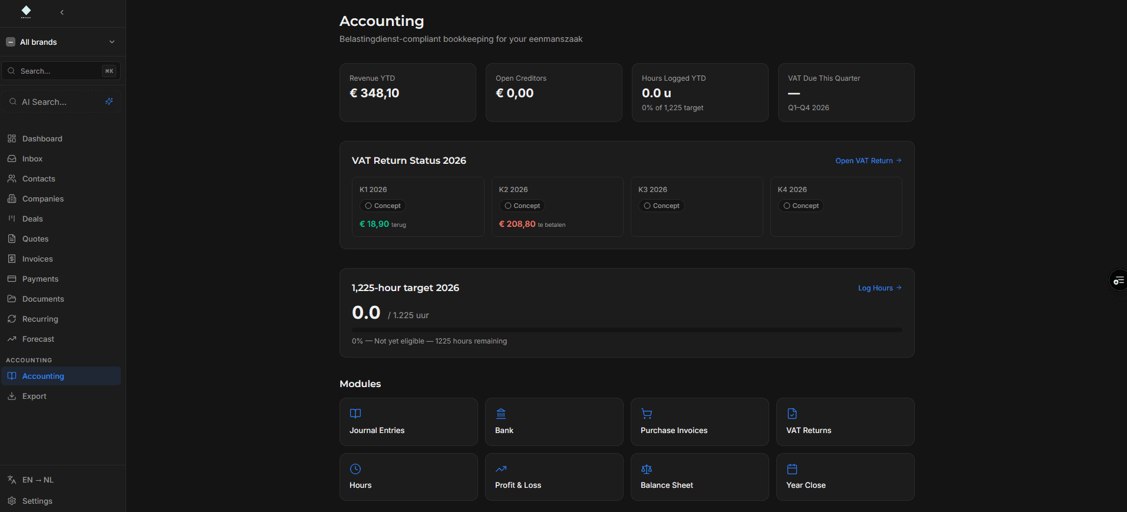Click the Deals pipeline icon
1127x512 pixels.
click(12, 219)
